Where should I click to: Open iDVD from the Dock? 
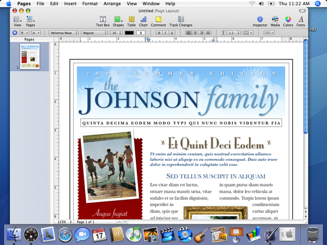[185, 234]
